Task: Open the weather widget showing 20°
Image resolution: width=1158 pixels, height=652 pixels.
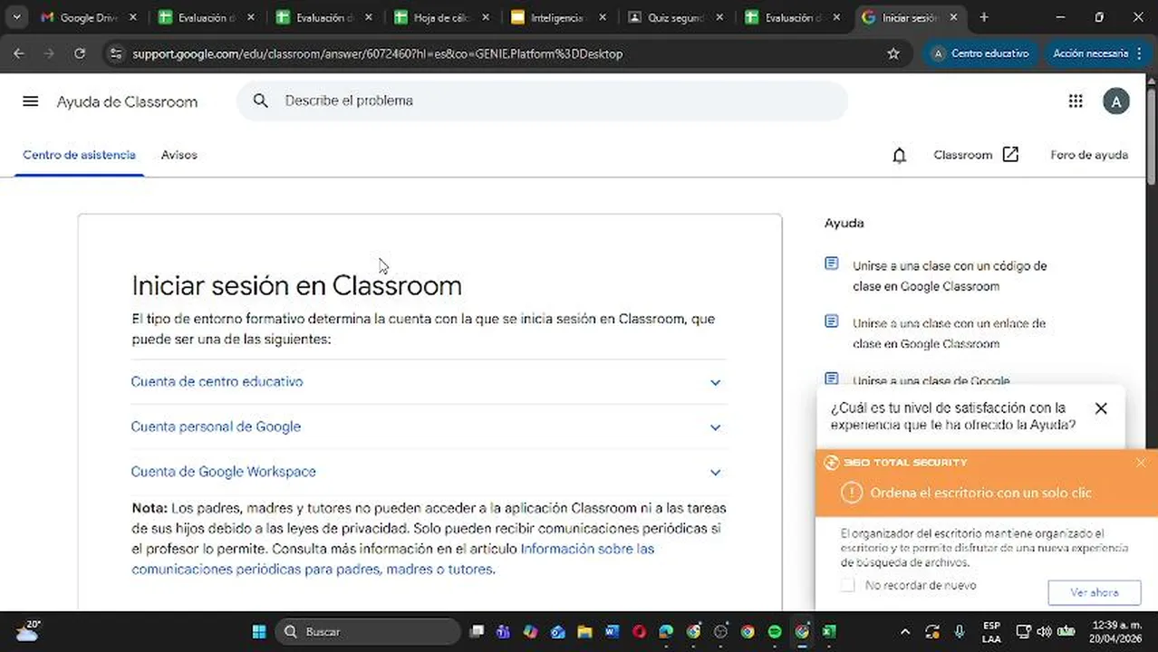Action: click(x=27, y=630)
